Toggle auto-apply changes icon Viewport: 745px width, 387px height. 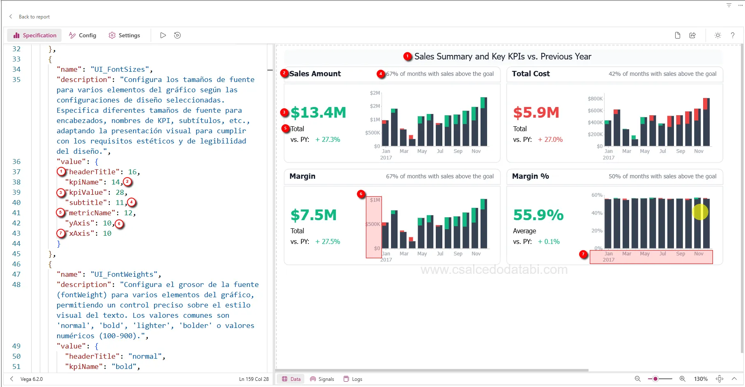[x=177, y=35]
